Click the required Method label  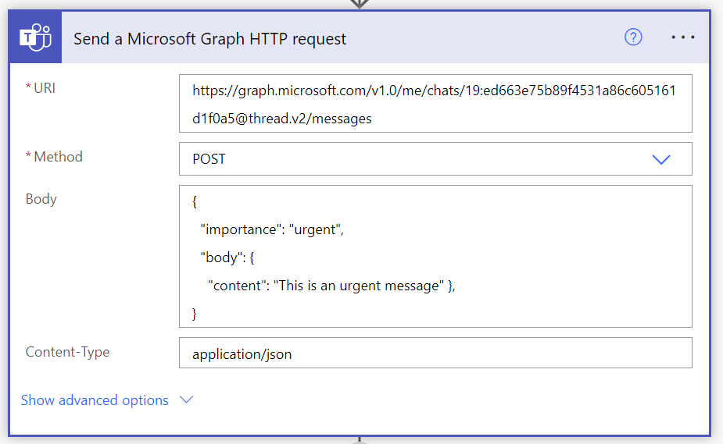tap(54, 156)
